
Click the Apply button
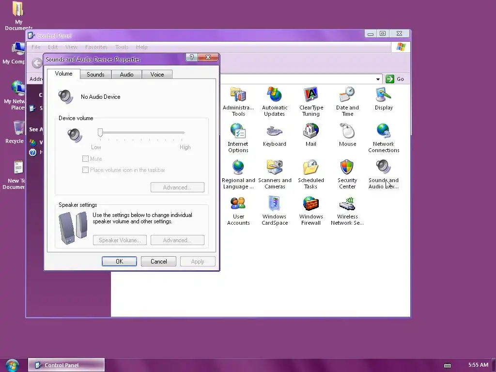198,261
